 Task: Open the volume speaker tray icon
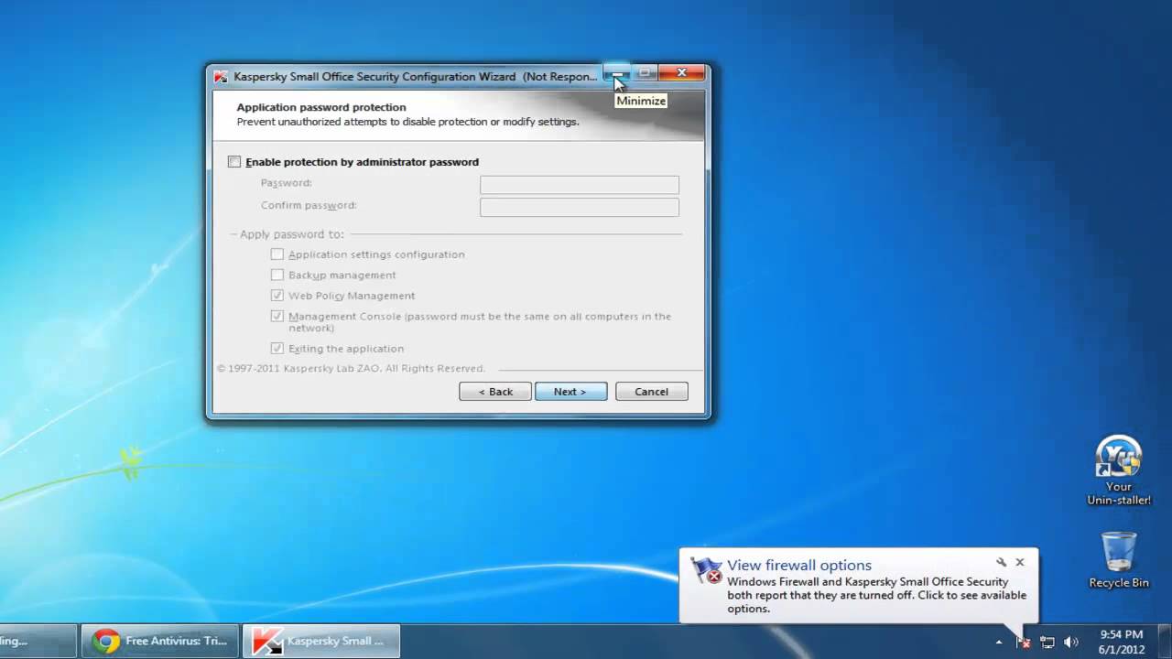tap(1071, 643)
